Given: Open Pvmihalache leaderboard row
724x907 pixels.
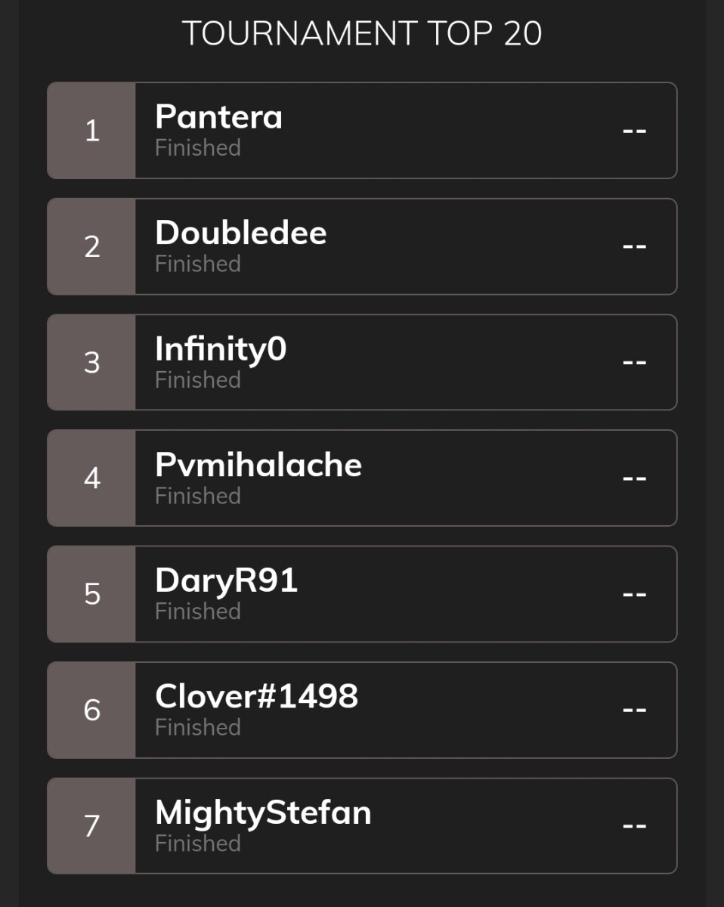Looking at the screenshot, I should pyautogui.click(x=362, y=478).
